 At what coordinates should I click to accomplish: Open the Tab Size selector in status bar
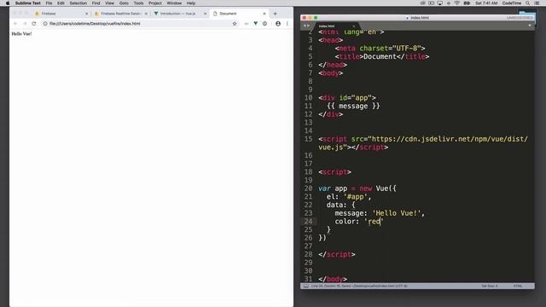[x=490, y=287]
